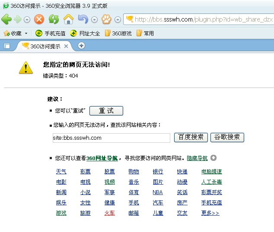Click the 百度搜索 button
Image resolution: width=274 pixels, height=232 pixels.
pos(191,138)
